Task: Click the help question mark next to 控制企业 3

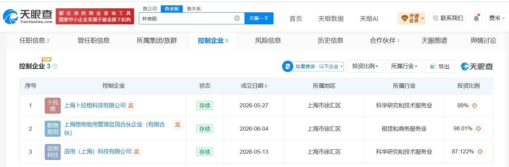Action: (55, 66)
